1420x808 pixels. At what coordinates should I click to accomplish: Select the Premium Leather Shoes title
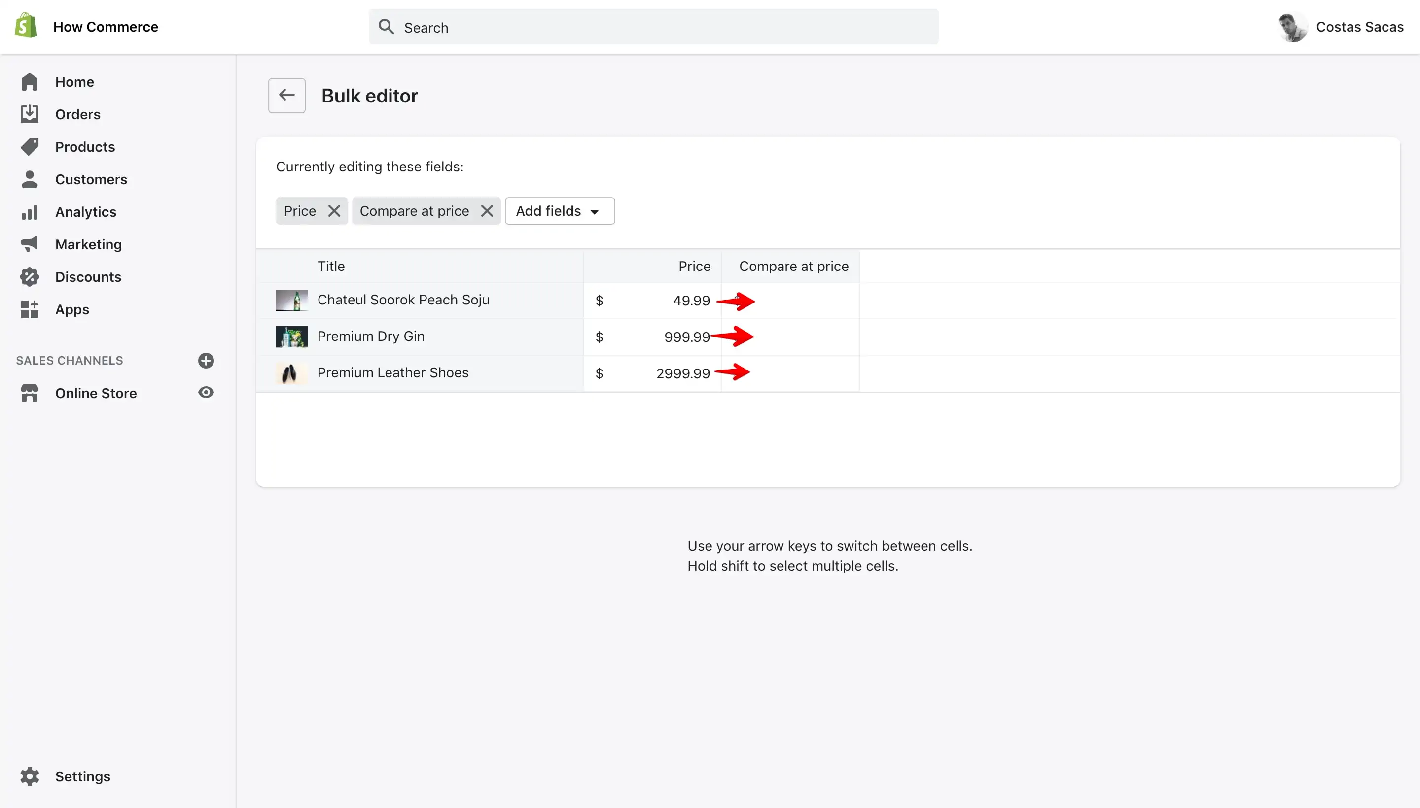click(392, 372)
